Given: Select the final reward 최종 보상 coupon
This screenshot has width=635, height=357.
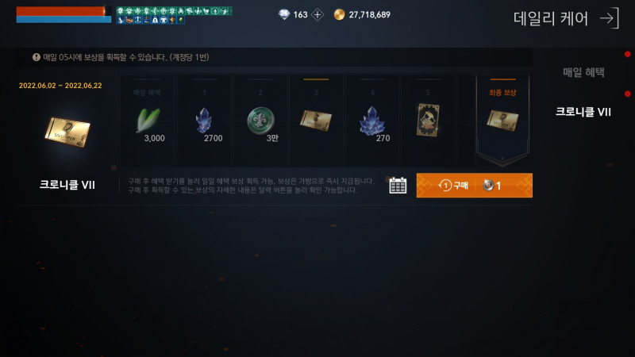Looking at the screenshot, I should click(502, 121).
